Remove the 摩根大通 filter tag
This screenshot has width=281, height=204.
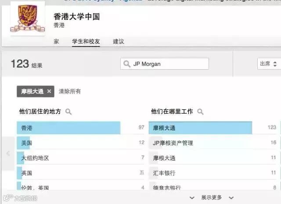(49, 91)
